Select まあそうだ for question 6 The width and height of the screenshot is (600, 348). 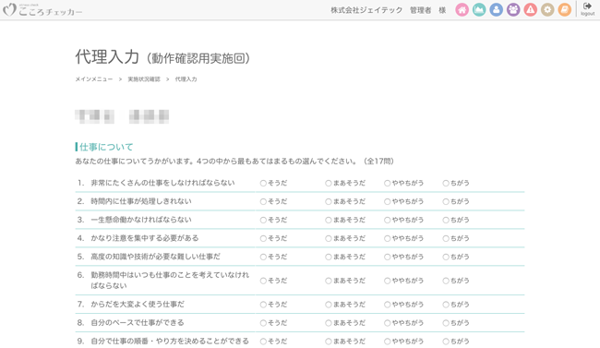[329, 281]
